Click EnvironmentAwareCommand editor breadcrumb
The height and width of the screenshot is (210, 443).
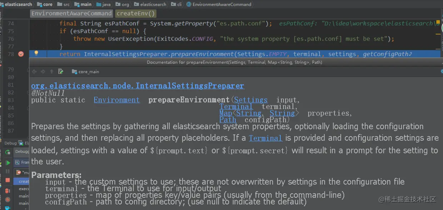(x=71, y=14)
